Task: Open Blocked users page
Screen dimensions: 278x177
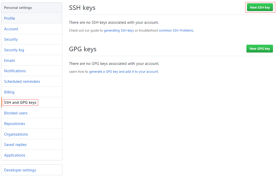Action: (32, 113)
